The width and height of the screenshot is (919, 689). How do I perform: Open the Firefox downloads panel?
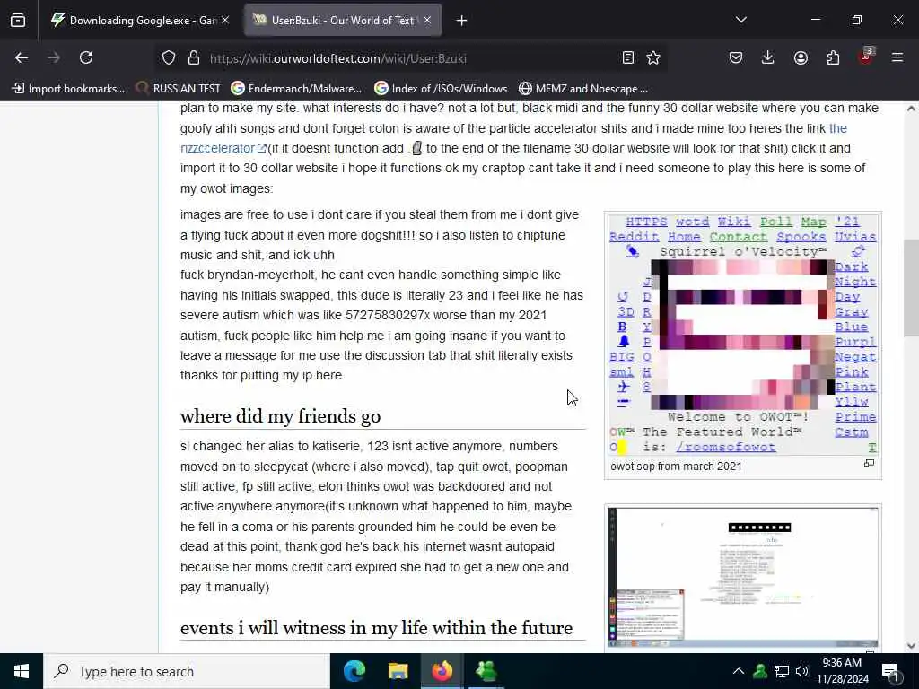[x=768, y=57]
